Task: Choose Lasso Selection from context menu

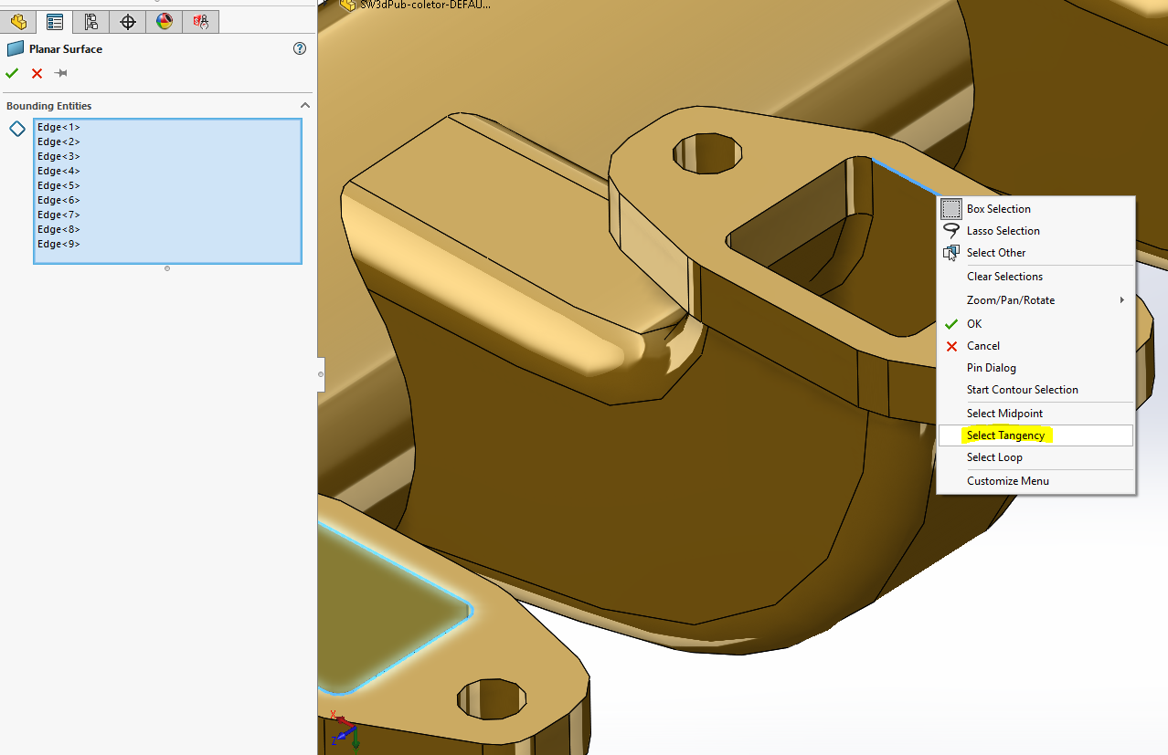Action: click(1003, 231)
